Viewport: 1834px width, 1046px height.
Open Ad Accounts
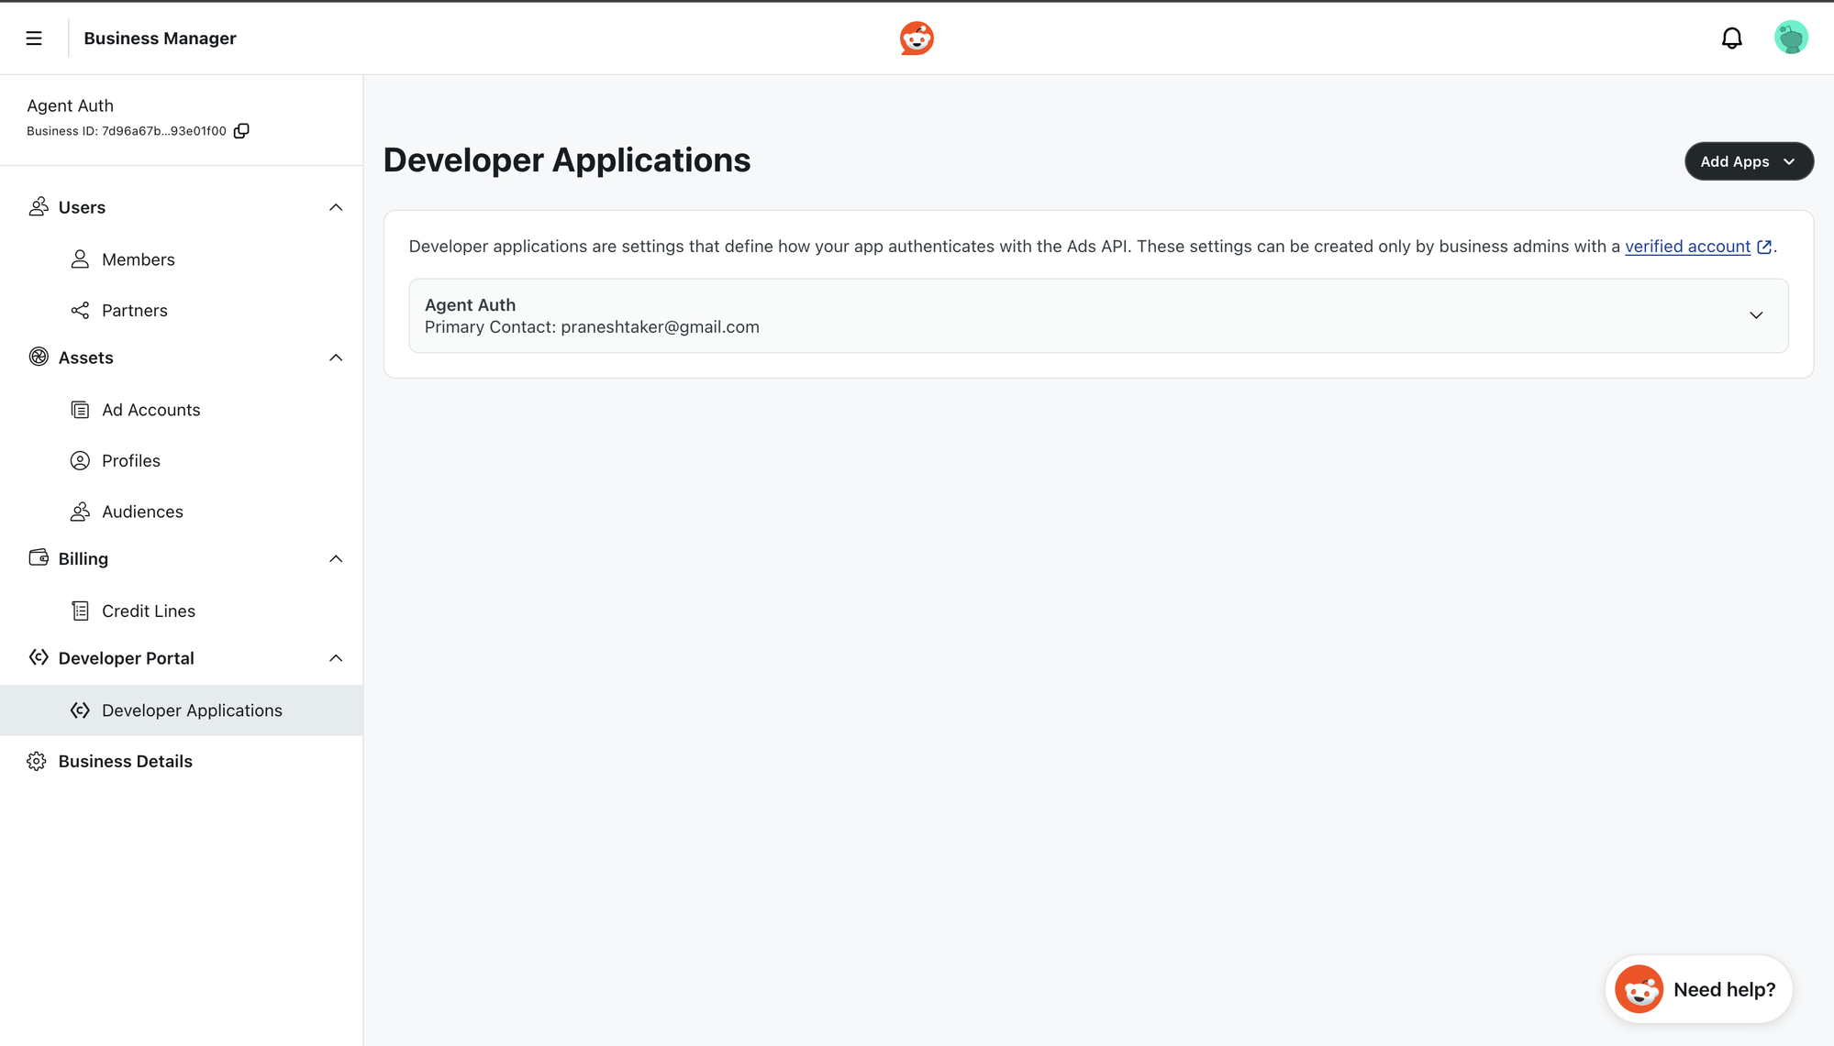pyautogui.click(x=182, y=410)
